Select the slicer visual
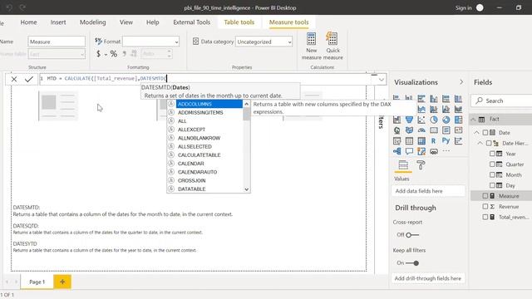This screenshot has height=299, width=532. [397, 140]
